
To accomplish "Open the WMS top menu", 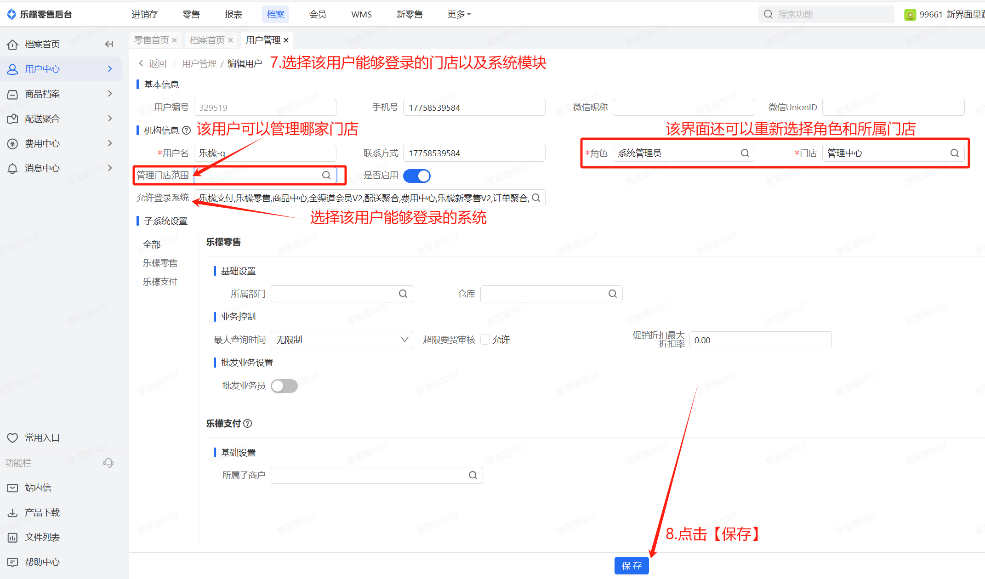I will 361,14.
